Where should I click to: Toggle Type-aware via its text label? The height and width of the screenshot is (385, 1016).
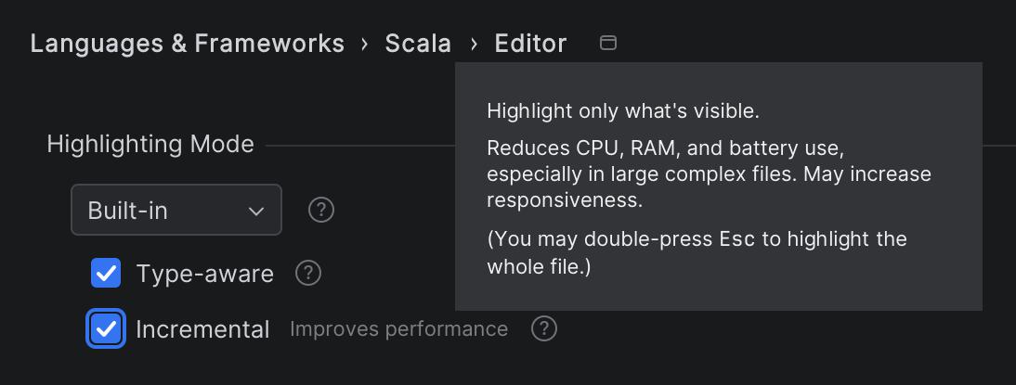pos(204,274)
